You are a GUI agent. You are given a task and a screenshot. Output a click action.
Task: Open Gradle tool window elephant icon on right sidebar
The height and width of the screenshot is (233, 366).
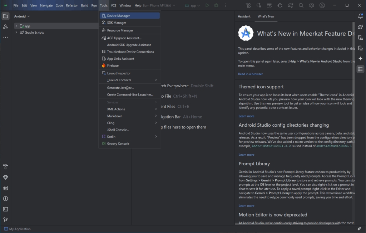click(360, 27)
